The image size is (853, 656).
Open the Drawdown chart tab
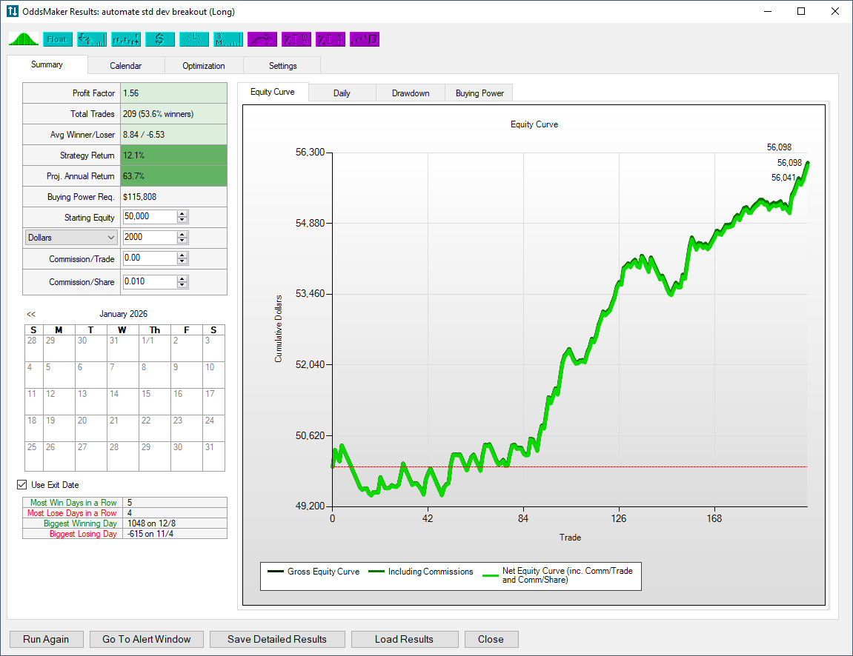(410, 93)
